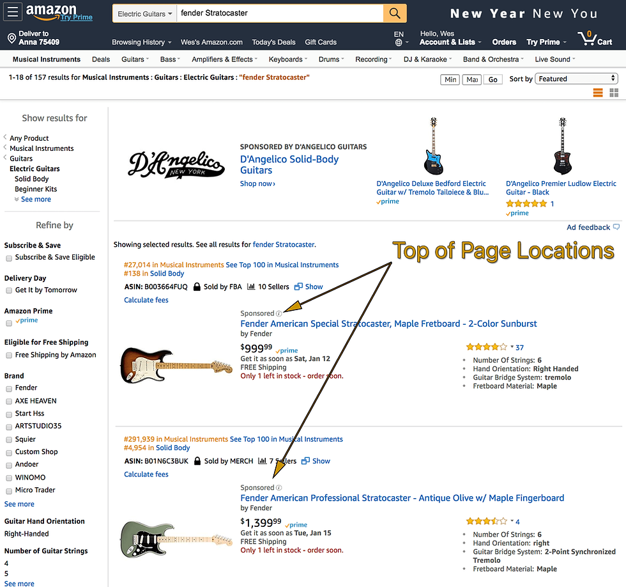Check the Fender brand filter
626x587 pixels.
[x=8, y=387]
